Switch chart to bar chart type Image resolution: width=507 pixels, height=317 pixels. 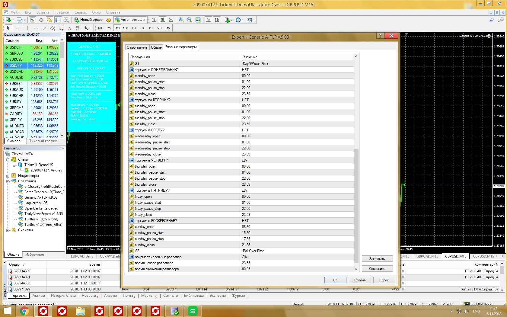tap(154, 20)
